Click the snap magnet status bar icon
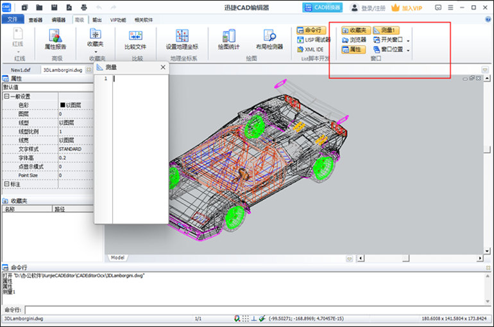The width and height of the screenshot is (494, 327). tap(237, 319)
